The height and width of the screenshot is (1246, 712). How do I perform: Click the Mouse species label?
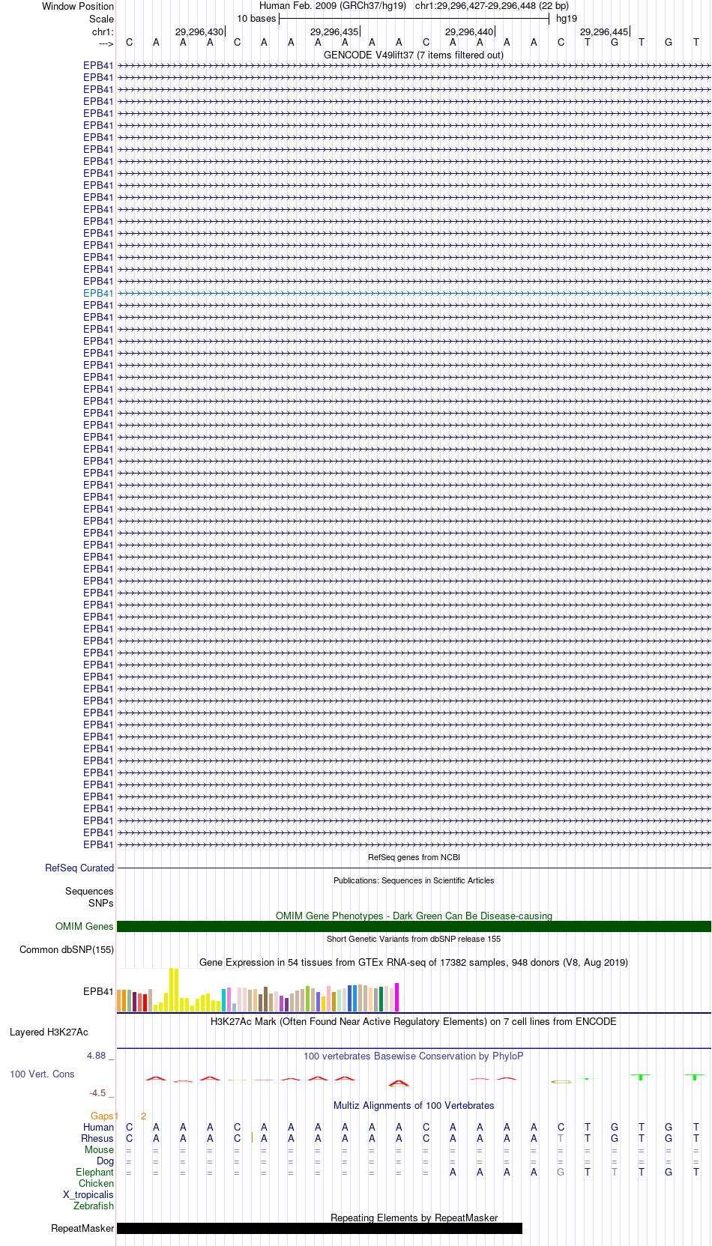99,1149
